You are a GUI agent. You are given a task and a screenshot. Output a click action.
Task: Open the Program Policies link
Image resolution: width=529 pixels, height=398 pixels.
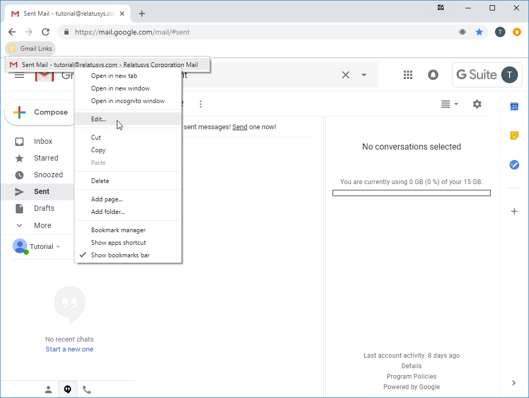411,376
